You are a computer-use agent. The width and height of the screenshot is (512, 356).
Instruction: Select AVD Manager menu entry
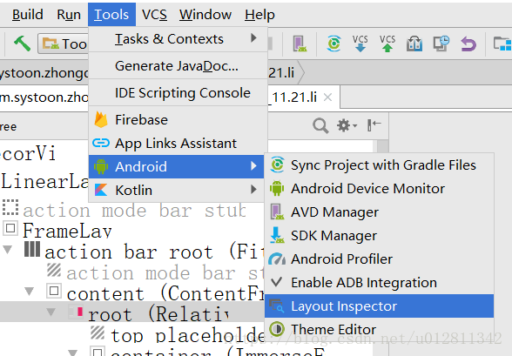click(x=379, y=212)
